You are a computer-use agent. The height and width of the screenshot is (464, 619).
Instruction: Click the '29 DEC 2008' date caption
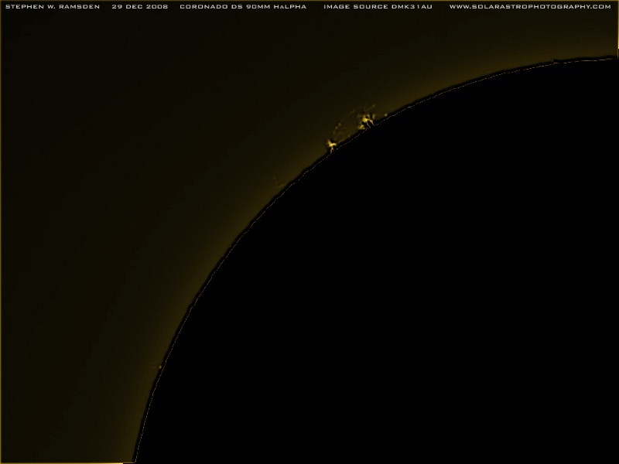[x=140, y=7]
